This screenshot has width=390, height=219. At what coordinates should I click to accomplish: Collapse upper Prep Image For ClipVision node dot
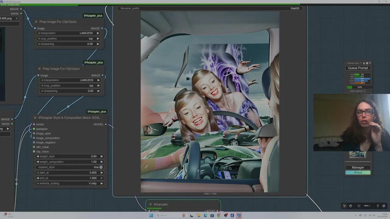pos(36,22)
